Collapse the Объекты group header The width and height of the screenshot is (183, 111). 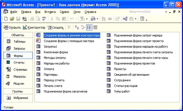pos(18,35)
